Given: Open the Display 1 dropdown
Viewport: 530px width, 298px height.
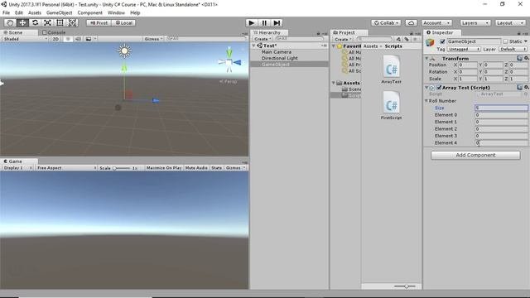Looking at the screenshot, I should [17, 167].
